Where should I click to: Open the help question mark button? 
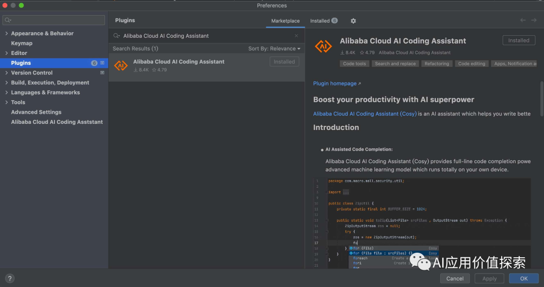click(x=10, y=278)
